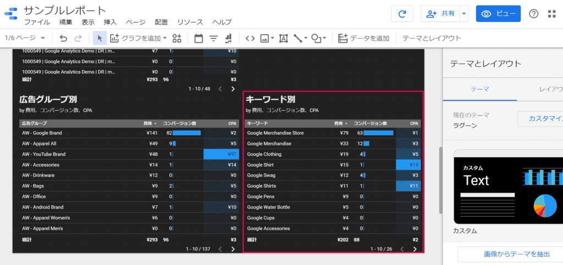Open the community visualizations and components icon

tap(177, 38)
